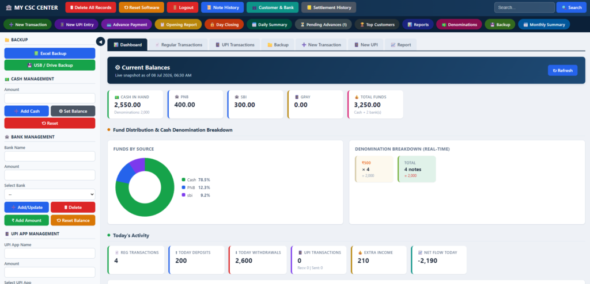Screen dimensions: 590x284
Task: Click the Reset Balance button
Action: point(73,220)
